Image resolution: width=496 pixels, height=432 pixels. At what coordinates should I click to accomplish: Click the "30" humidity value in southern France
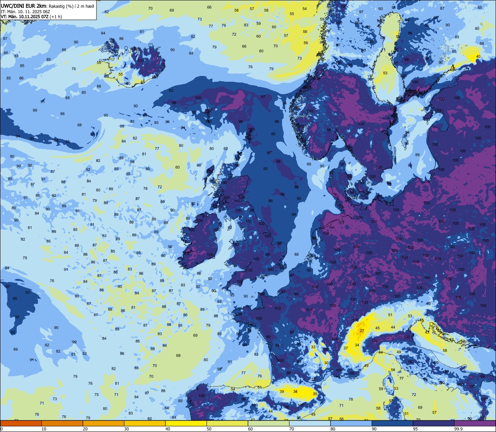(326, 363)
